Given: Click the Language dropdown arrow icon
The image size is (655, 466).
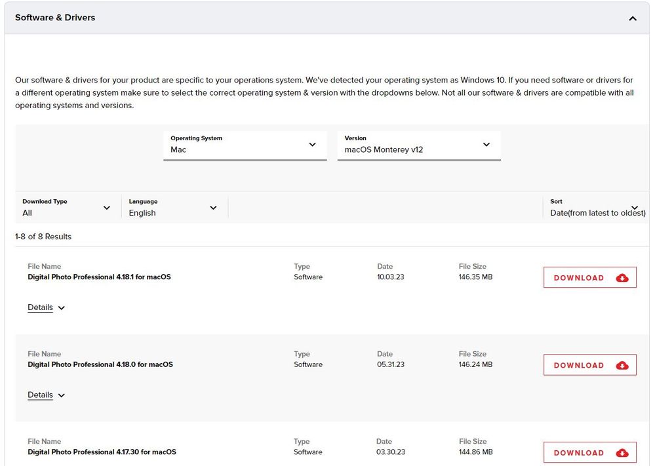Looking at the screenshot, I should [x=213, y=208].
